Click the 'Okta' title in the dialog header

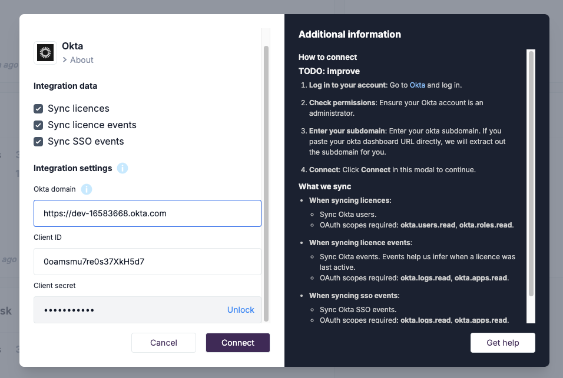[72, 46]
